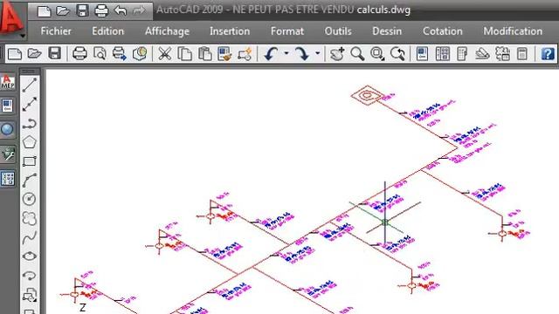Select the Ellipse Arc tool

click(x=30, y=276)
